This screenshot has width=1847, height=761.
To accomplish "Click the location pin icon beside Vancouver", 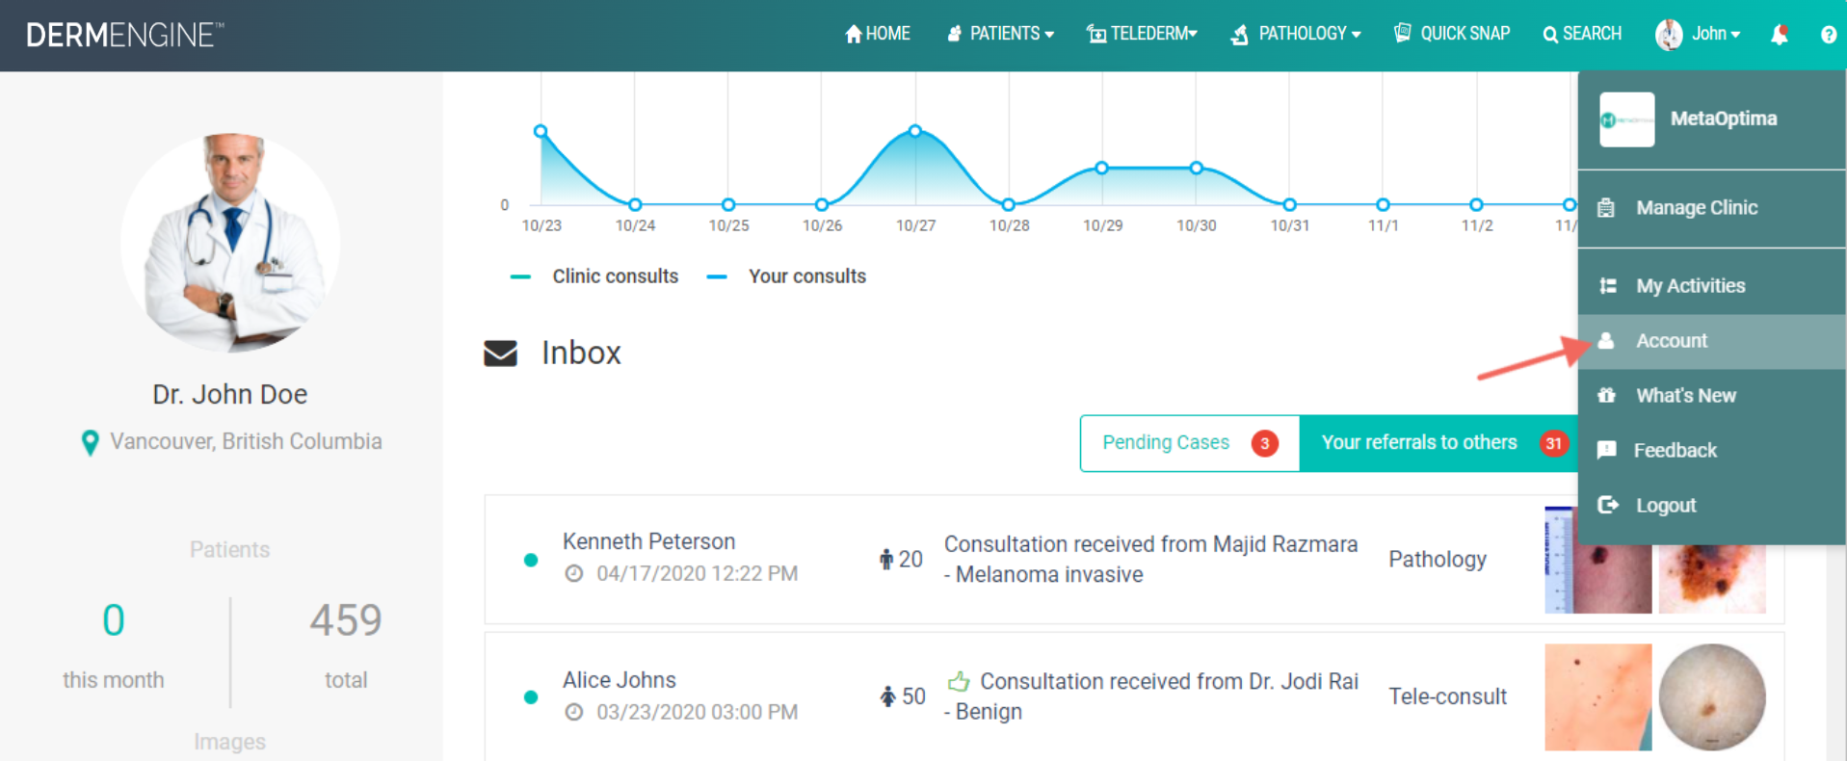I will point(90,442).
